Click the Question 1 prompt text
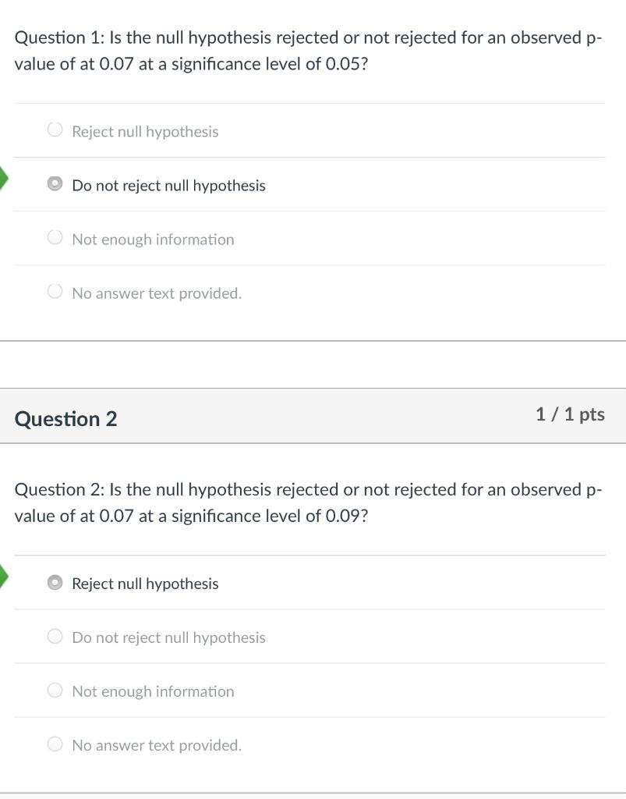Image resolution: width=626 pixels, height=799 pixels. click(308, 50)
